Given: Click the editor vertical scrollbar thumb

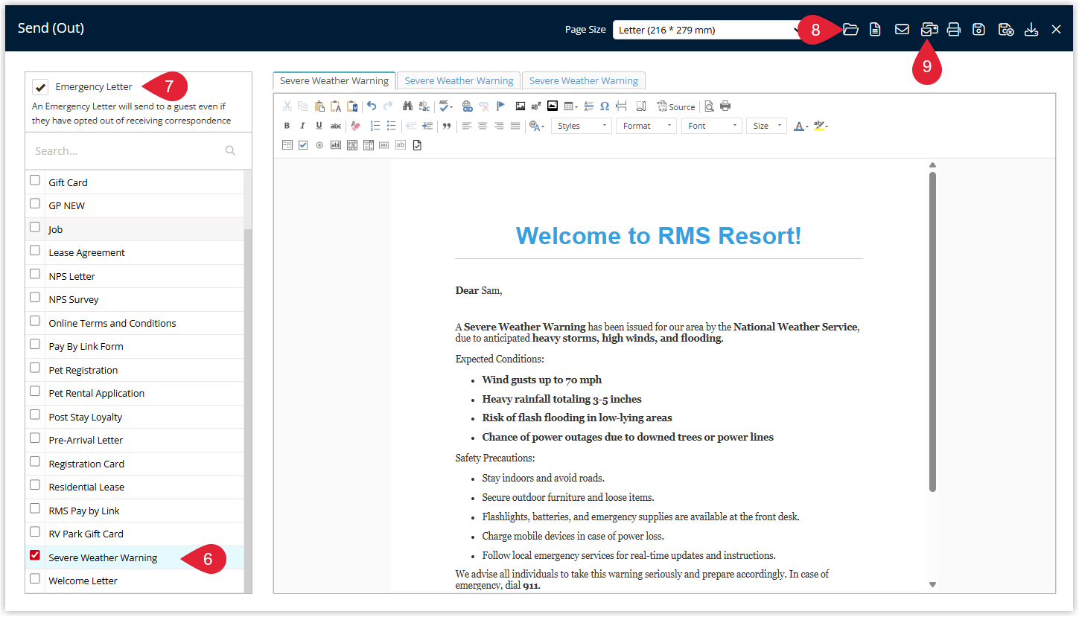Looking at the screenshot, I should tap(932, 331).
